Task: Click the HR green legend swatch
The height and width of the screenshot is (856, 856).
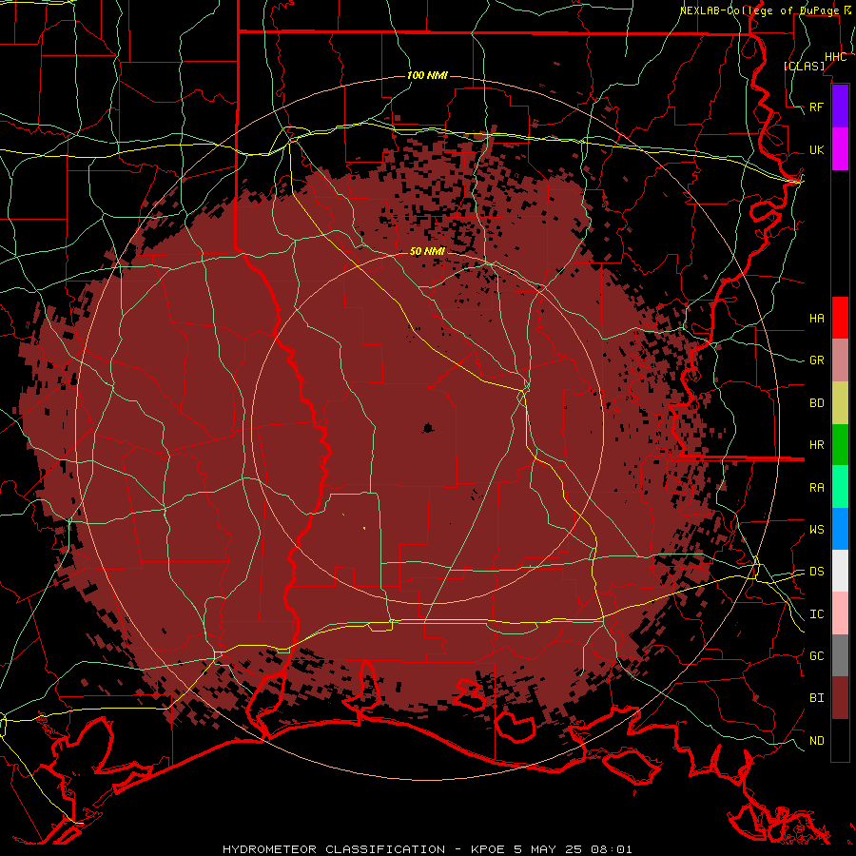Action: [x=840, y=445]
